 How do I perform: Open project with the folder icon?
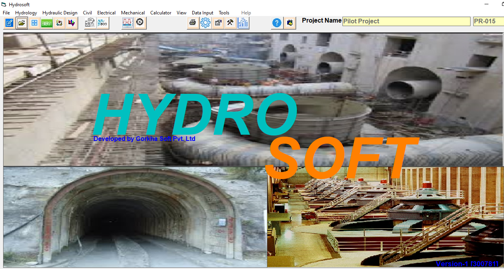22,23
